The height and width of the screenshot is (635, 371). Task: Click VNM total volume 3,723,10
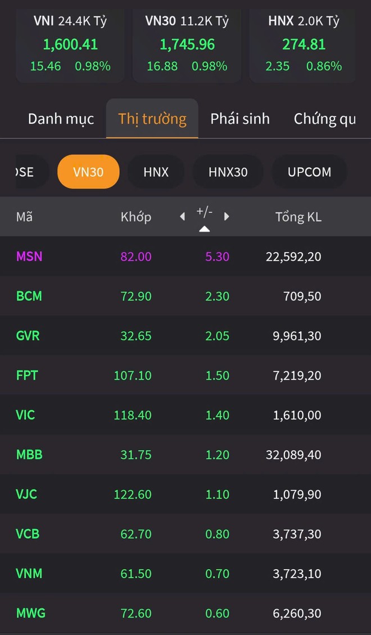297,574
